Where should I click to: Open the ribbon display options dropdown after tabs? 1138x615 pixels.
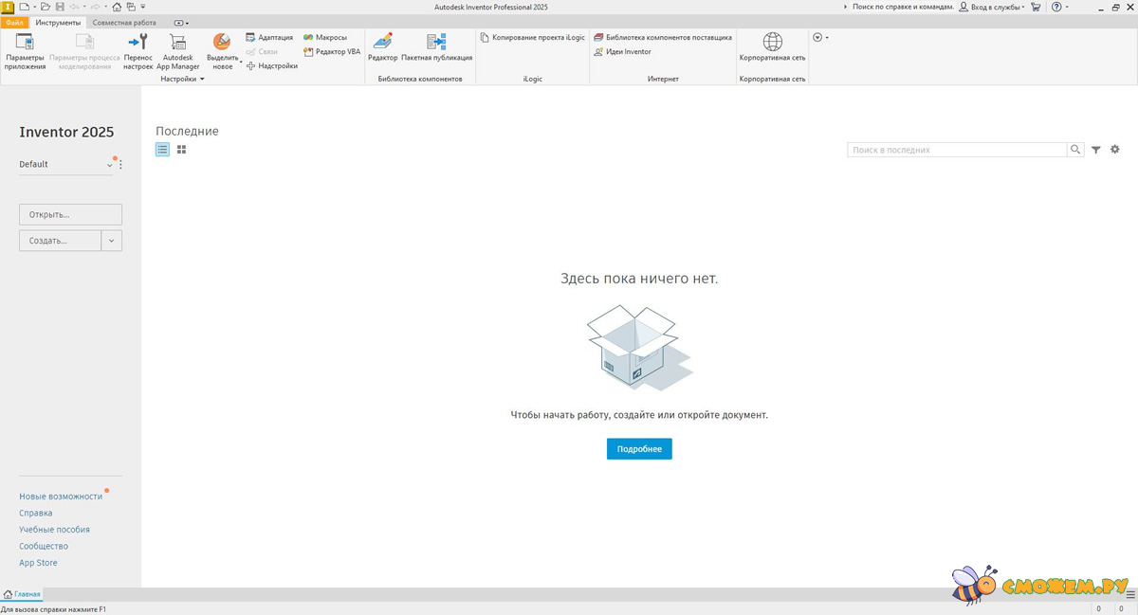182,22
